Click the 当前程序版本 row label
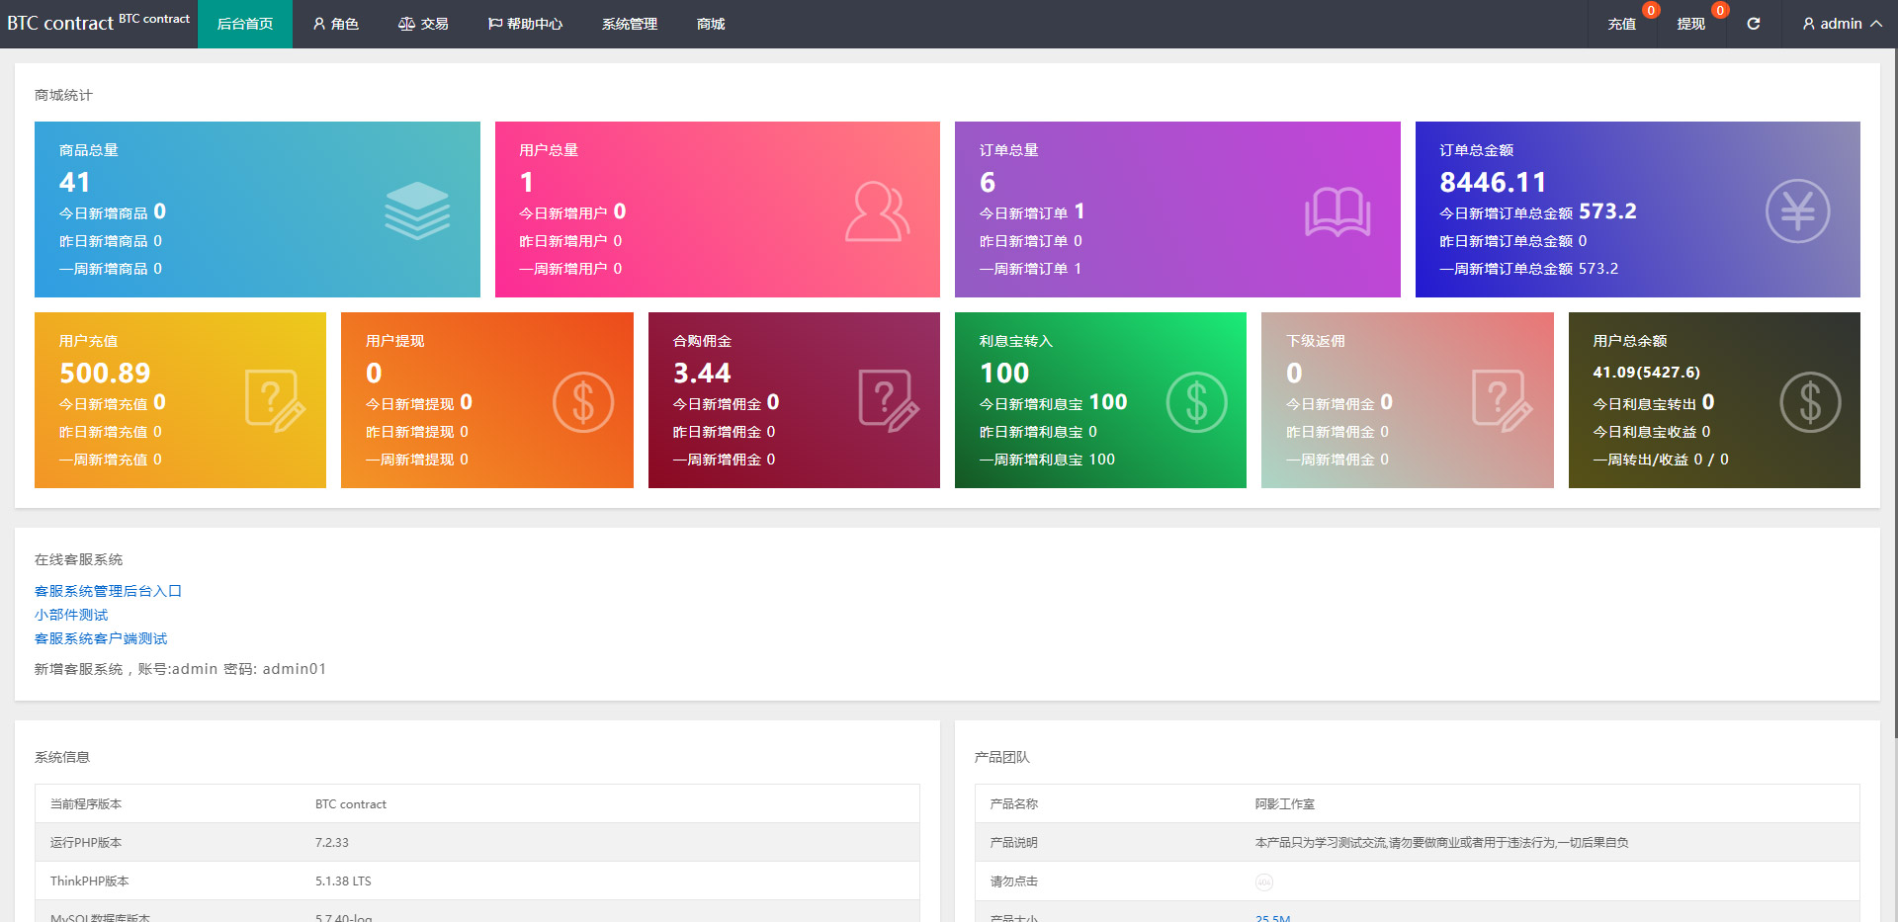Image resolution: width=1898 pixels, height=922 pixels. coord(86,804)
